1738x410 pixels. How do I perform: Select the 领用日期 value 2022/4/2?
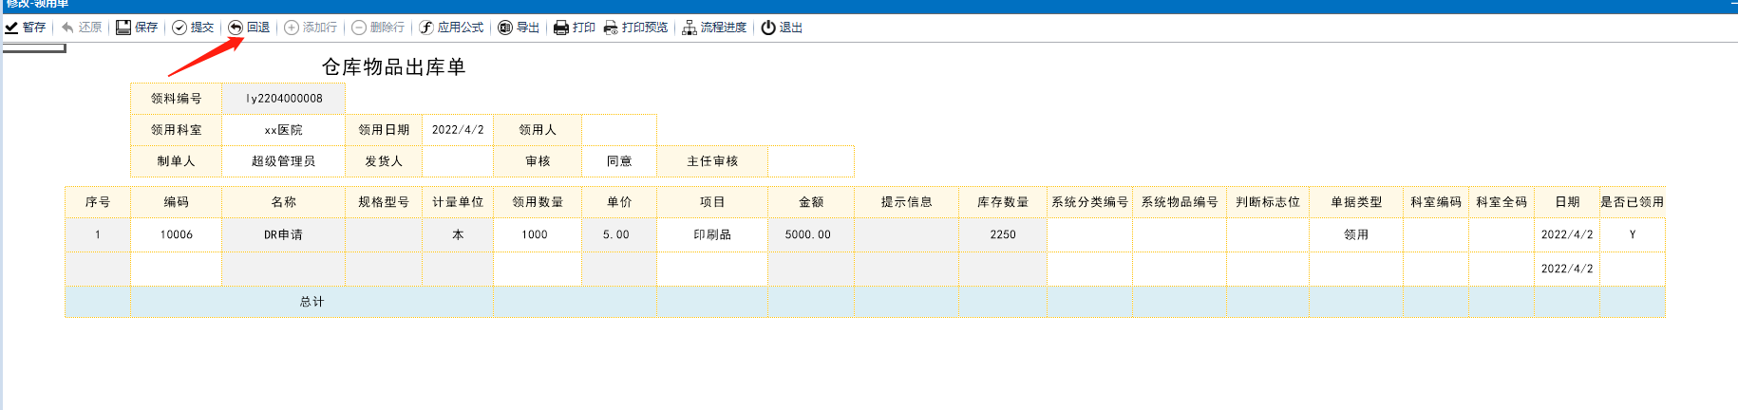tap(457, 130)
